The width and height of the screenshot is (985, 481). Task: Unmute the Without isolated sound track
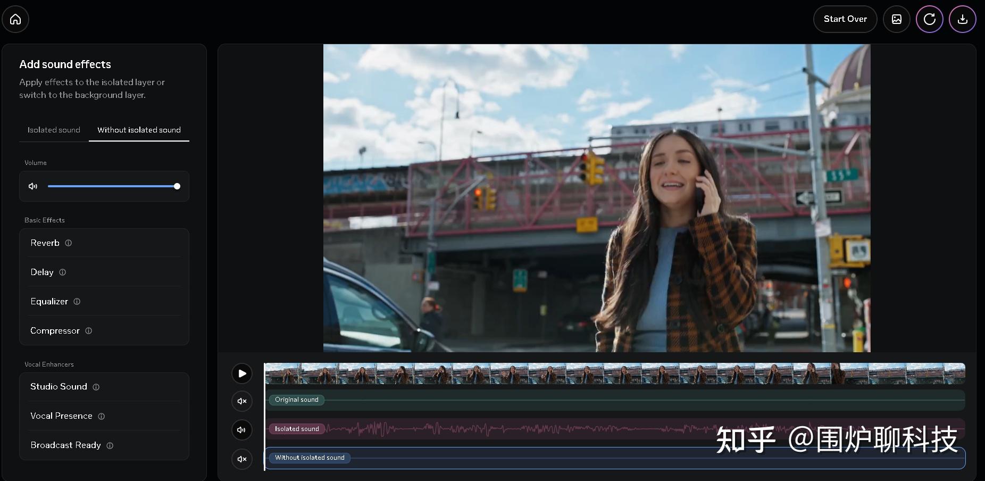click(242, 459)
